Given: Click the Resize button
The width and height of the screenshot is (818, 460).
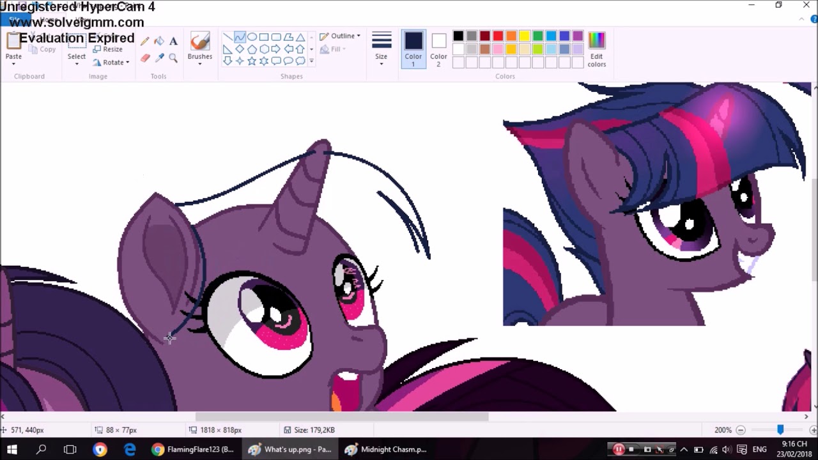Looking at the screenshot, I should (107, 49).
